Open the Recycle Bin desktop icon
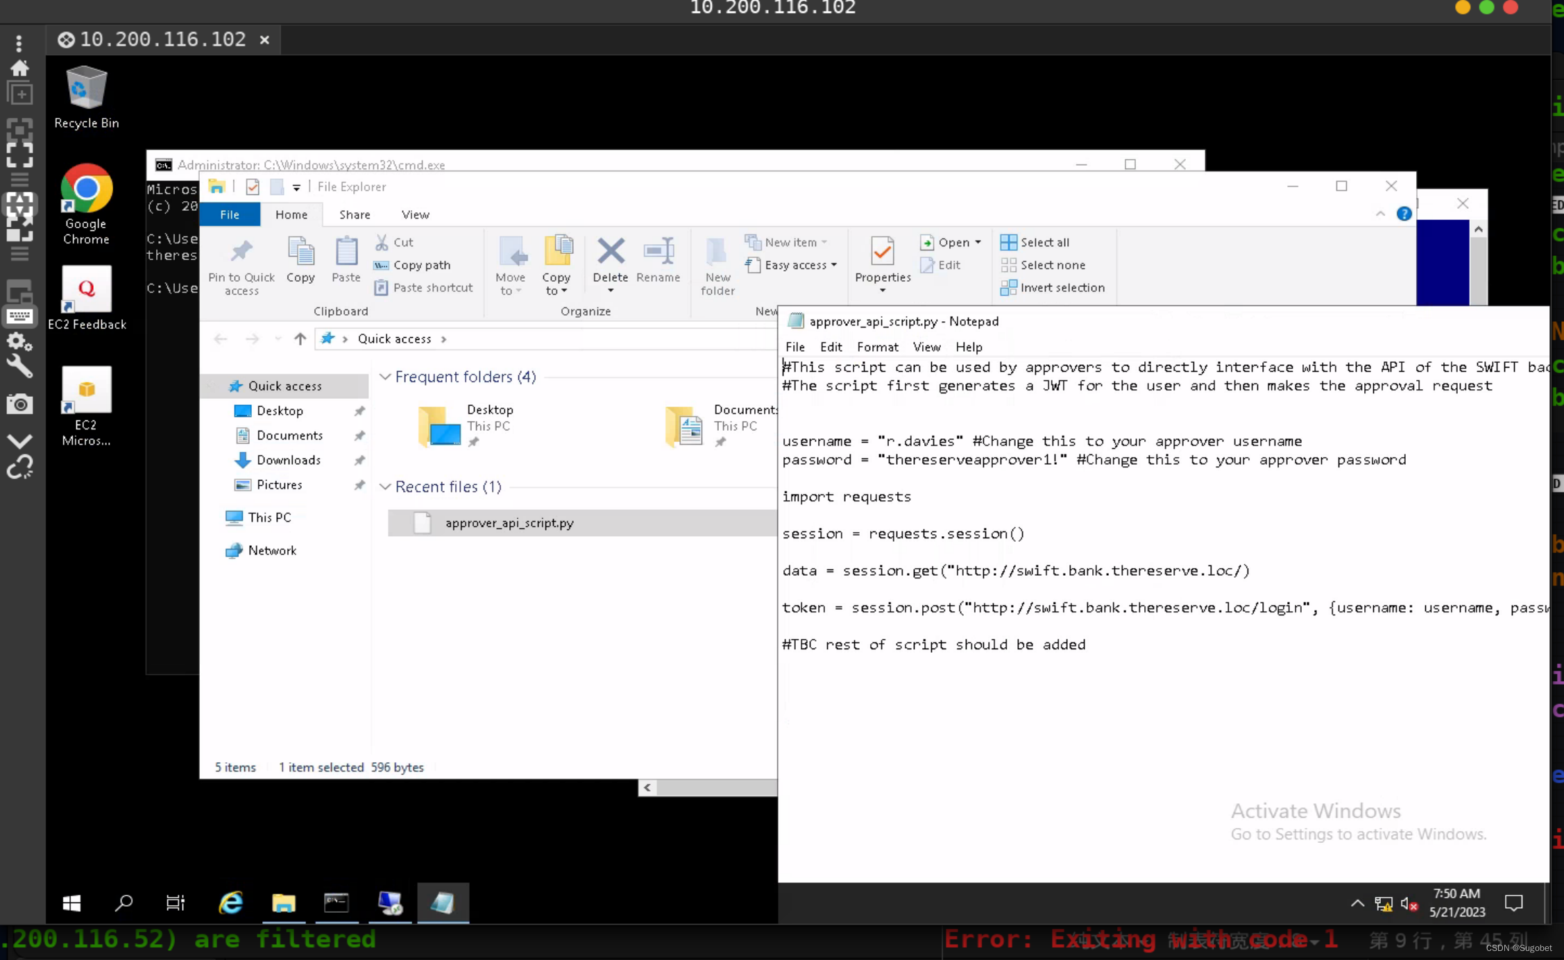 pos(86,98)
